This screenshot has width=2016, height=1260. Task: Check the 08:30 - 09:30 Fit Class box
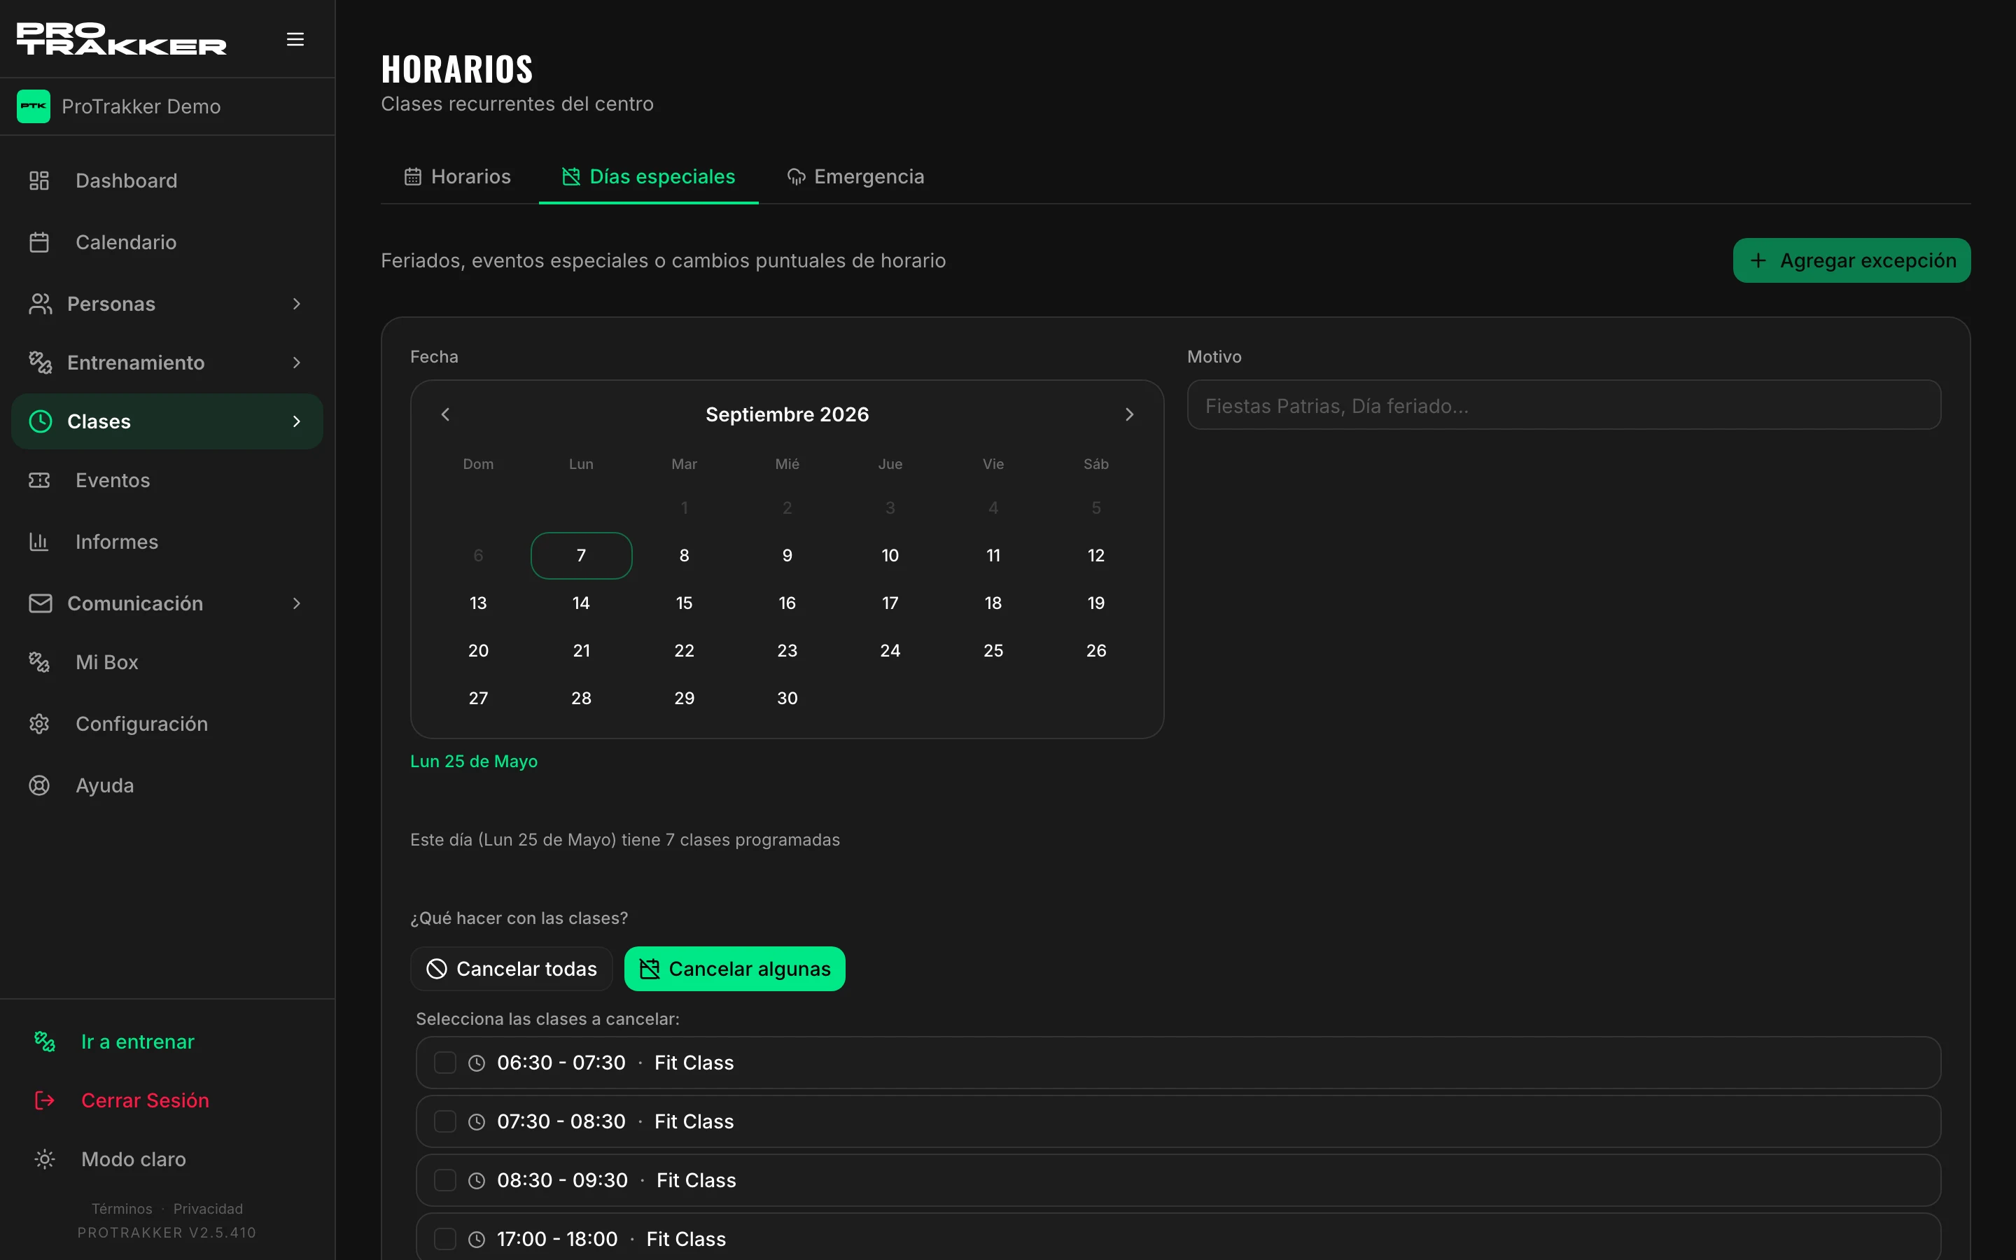(445, 1180)
